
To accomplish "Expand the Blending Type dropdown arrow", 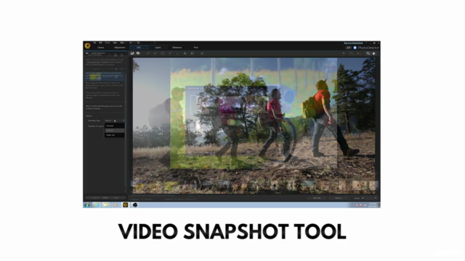I will tap(124, 121).
